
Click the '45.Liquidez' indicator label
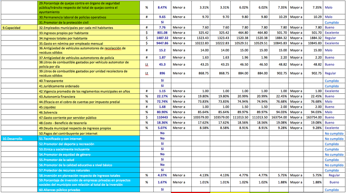(x=47, y=107)
